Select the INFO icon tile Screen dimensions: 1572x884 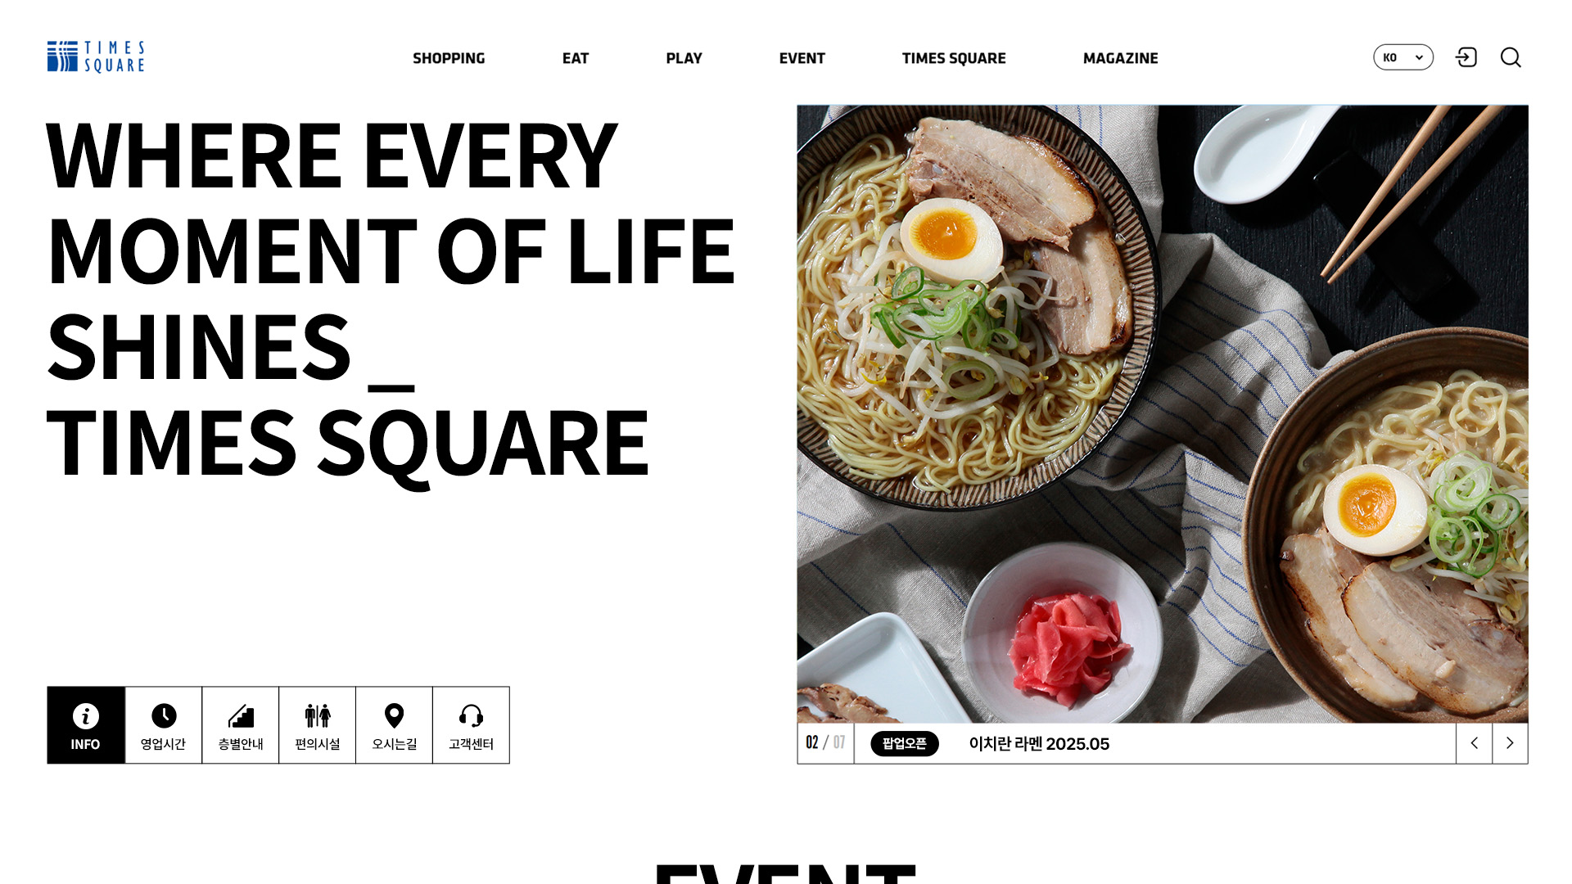pyautogui.click(x=86, y=725)
